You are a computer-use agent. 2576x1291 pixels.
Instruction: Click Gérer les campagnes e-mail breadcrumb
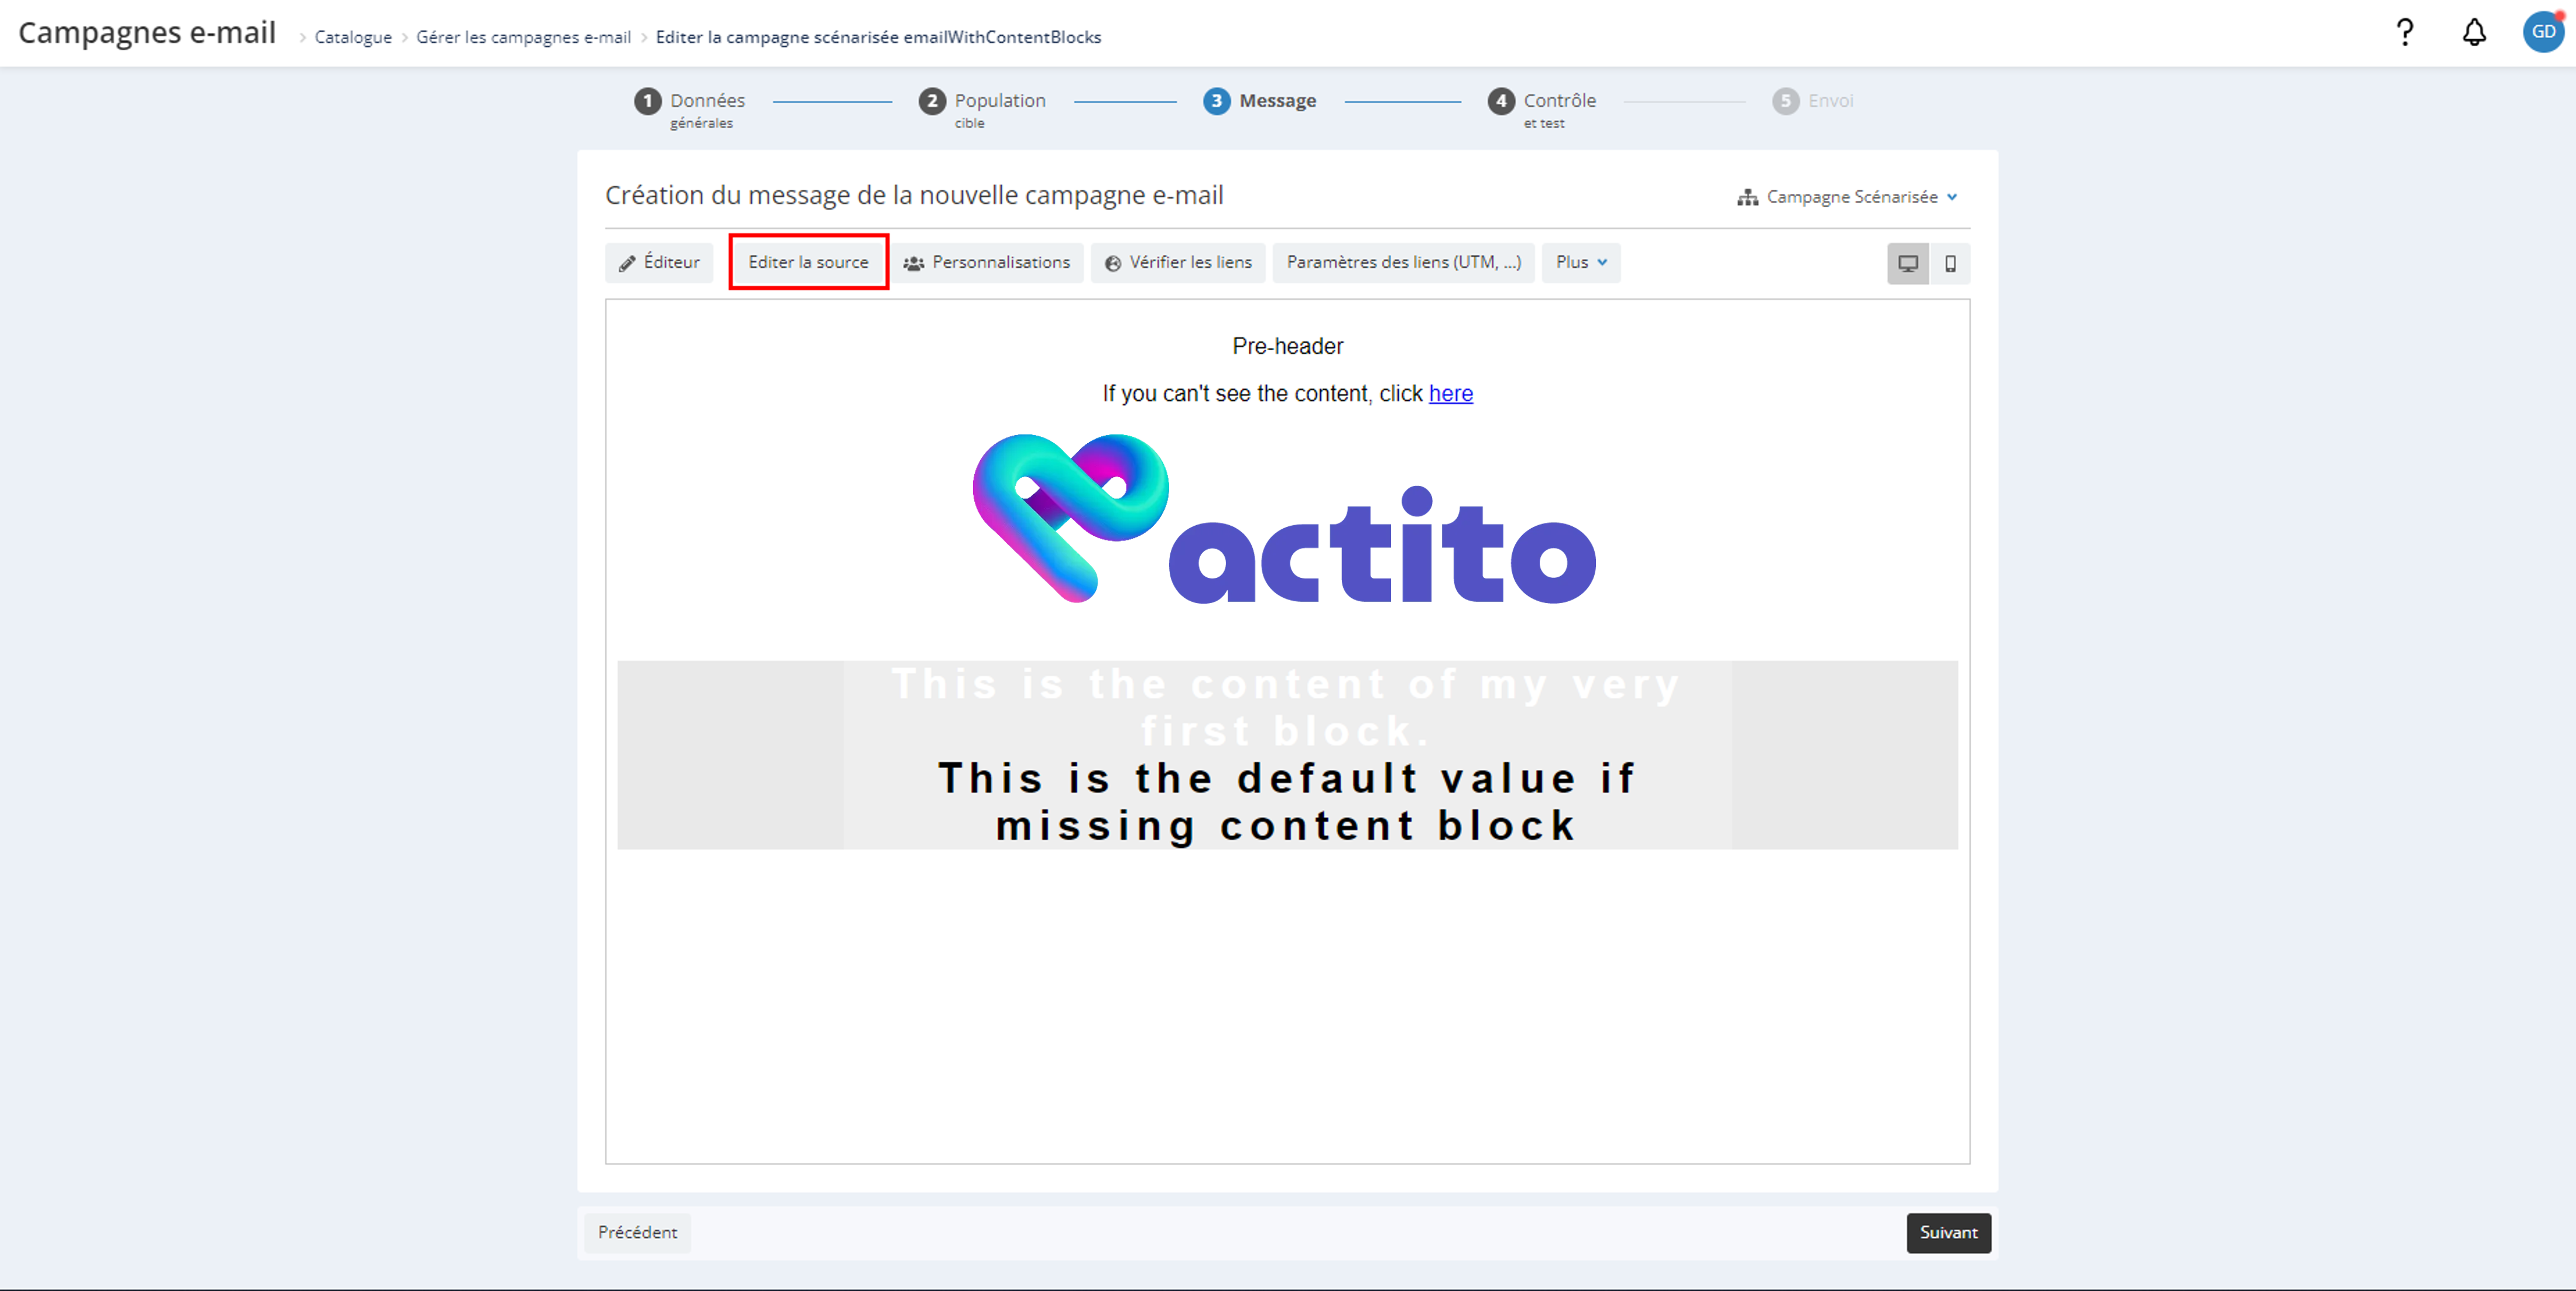point(523,37)
